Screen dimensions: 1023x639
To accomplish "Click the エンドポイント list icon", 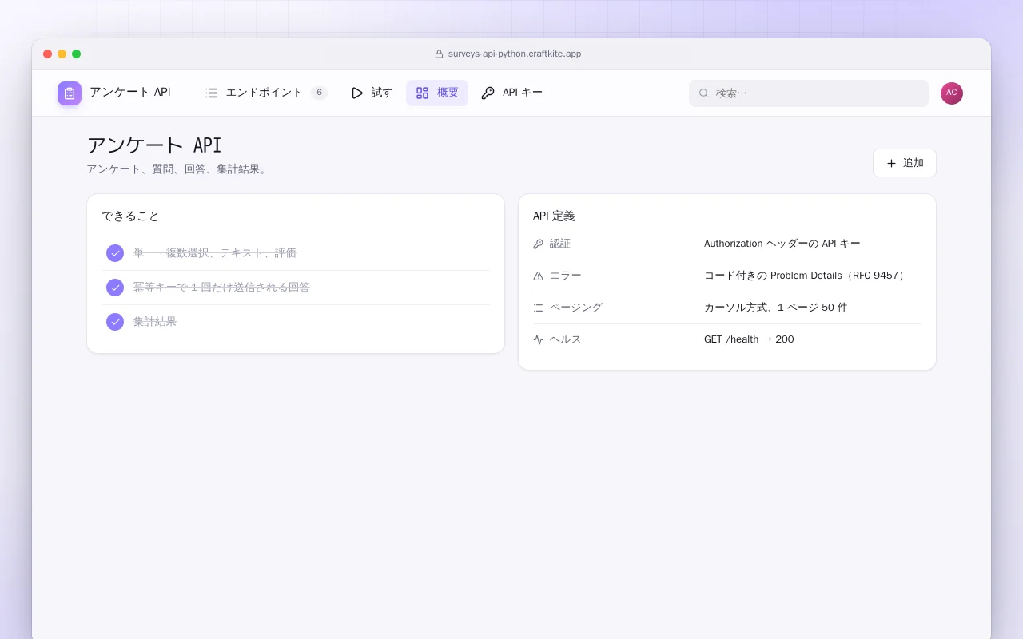I will (211, 93).
